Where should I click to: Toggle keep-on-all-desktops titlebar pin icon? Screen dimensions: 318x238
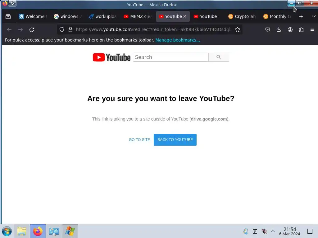(x=12, y=3)
